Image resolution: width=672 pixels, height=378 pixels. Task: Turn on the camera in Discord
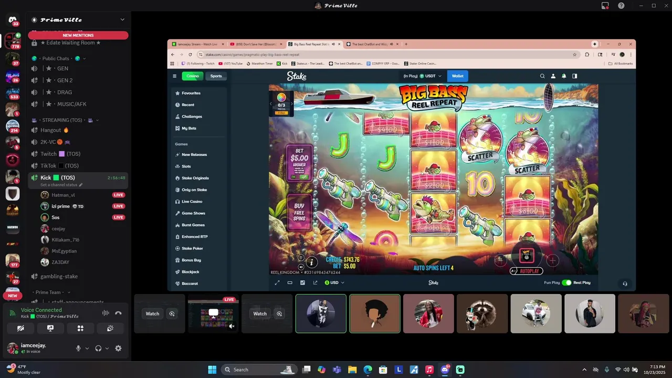pos(20,328)
